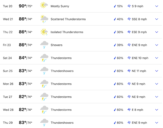Click the wind icon beside ENE 10 mph
This screenshot has width=163, height=128.
point(129,58)
